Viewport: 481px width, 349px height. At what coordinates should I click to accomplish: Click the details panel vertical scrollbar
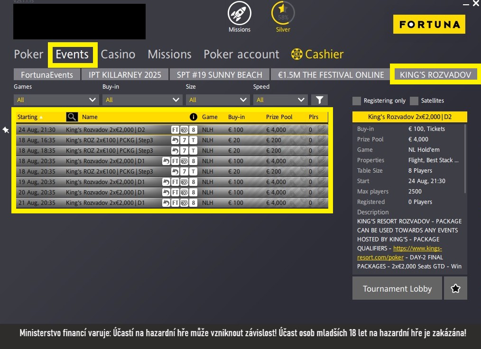click(465, 156)
